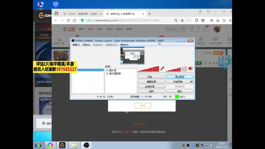Open the OBS taskbar icon
This screenshot has height=149, width=265.
tap(86, 145)
